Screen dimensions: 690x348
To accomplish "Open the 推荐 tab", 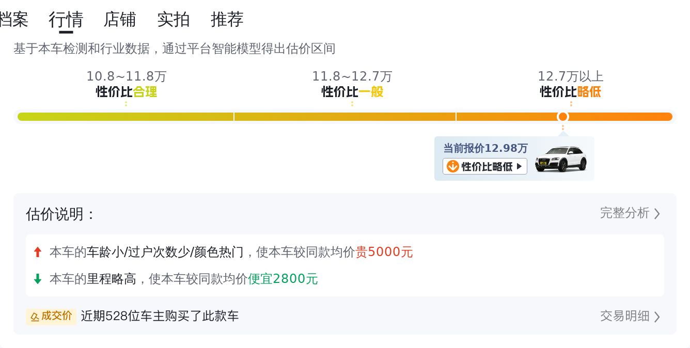I will coord(227,20).
